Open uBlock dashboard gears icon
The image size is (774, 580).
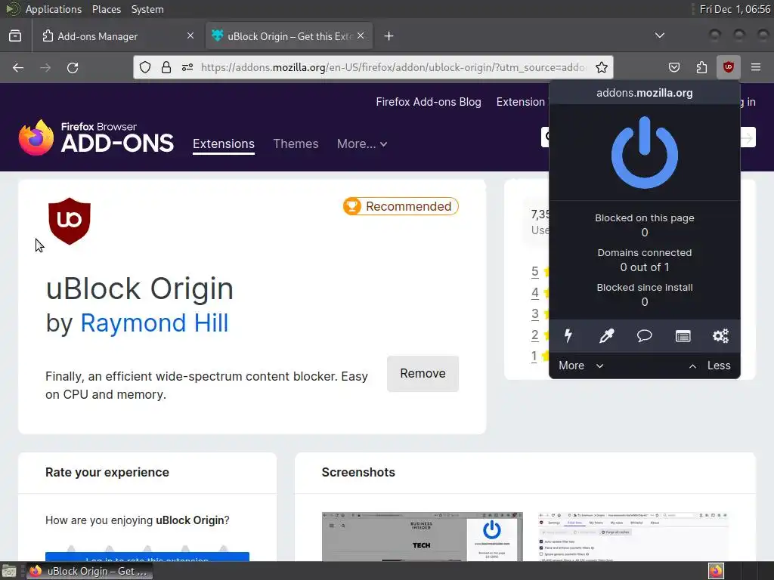(720, 336)
